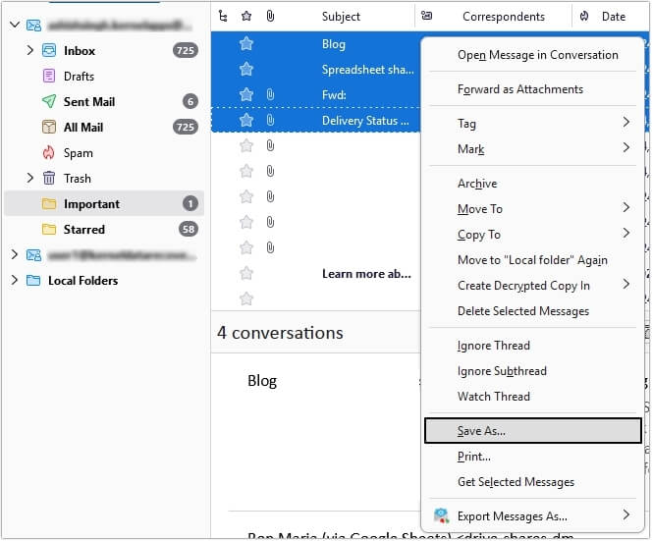Open the Starred folder
652x541 pixels.
(x=84, y=230)
